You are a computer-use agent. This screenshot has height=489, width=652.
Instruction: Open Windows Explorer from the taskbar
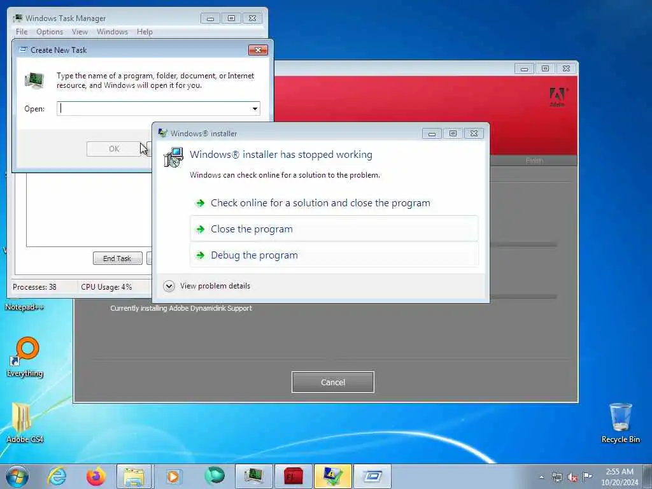tap(134, 476)
